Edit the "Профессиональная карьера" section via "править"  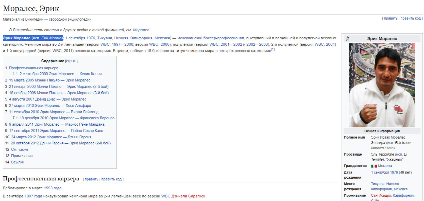[x=91, y=179]
